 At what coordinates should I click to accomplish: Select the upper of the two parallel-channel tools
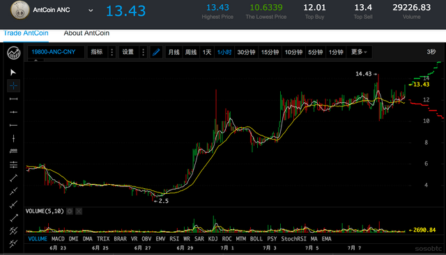coord(13,231)
